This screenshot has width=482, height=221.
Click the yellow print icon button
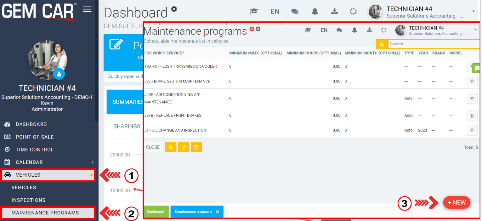(171, 147)
